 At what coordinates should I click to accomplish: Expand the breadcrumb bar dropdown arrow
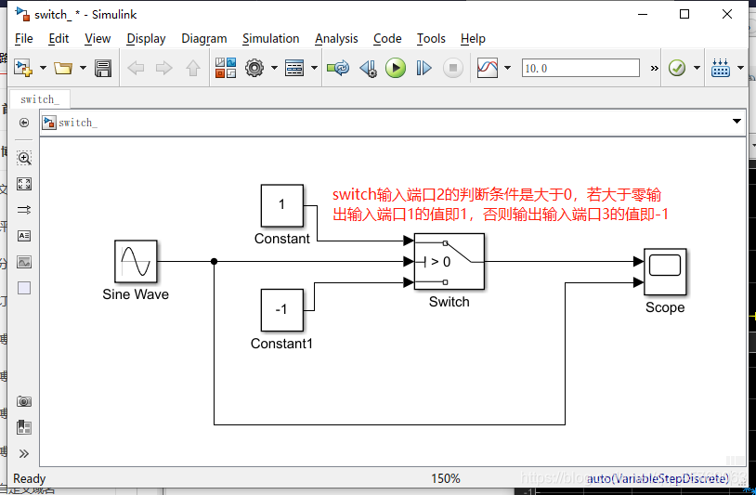click(x=736, y=121)
